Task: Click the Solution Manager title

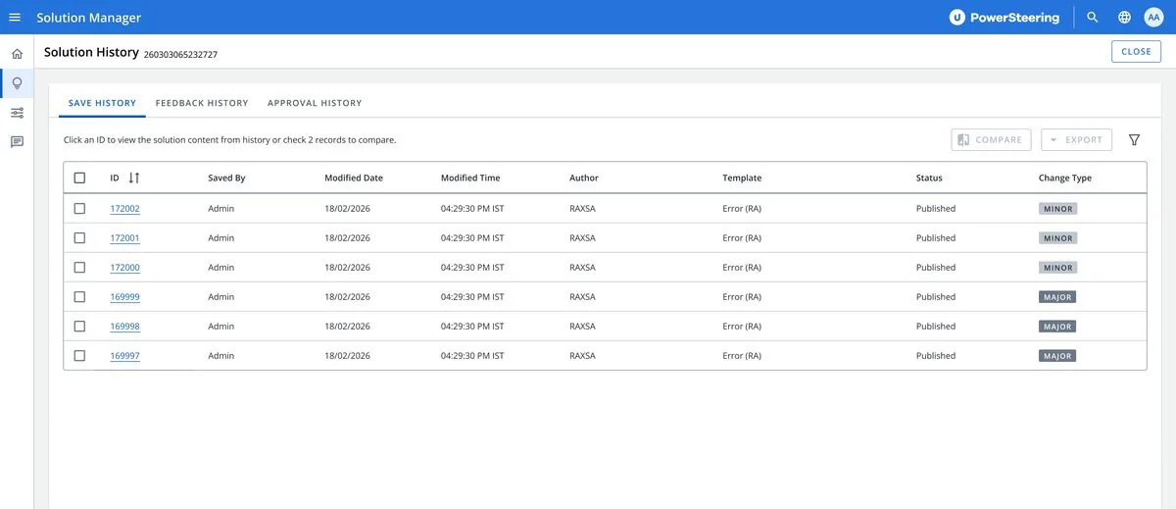Action: pyautogui.click(x=89, y=18)
